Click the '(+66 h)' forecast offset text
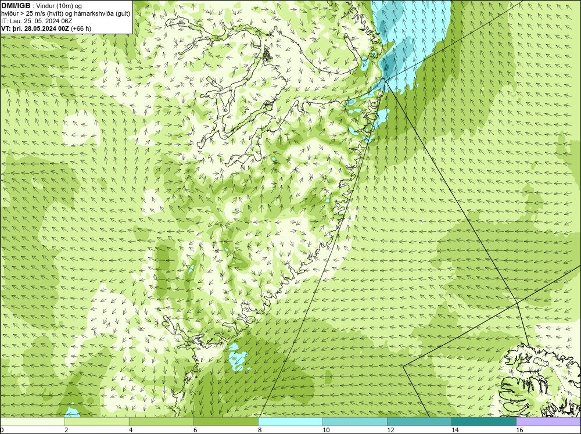 point(81,28)
